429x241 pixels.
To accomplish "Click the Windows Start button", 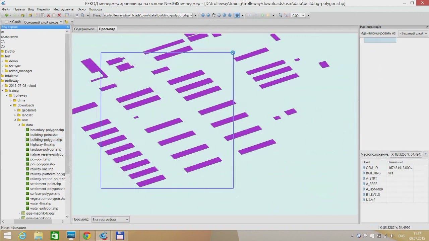I will point(7,236).
